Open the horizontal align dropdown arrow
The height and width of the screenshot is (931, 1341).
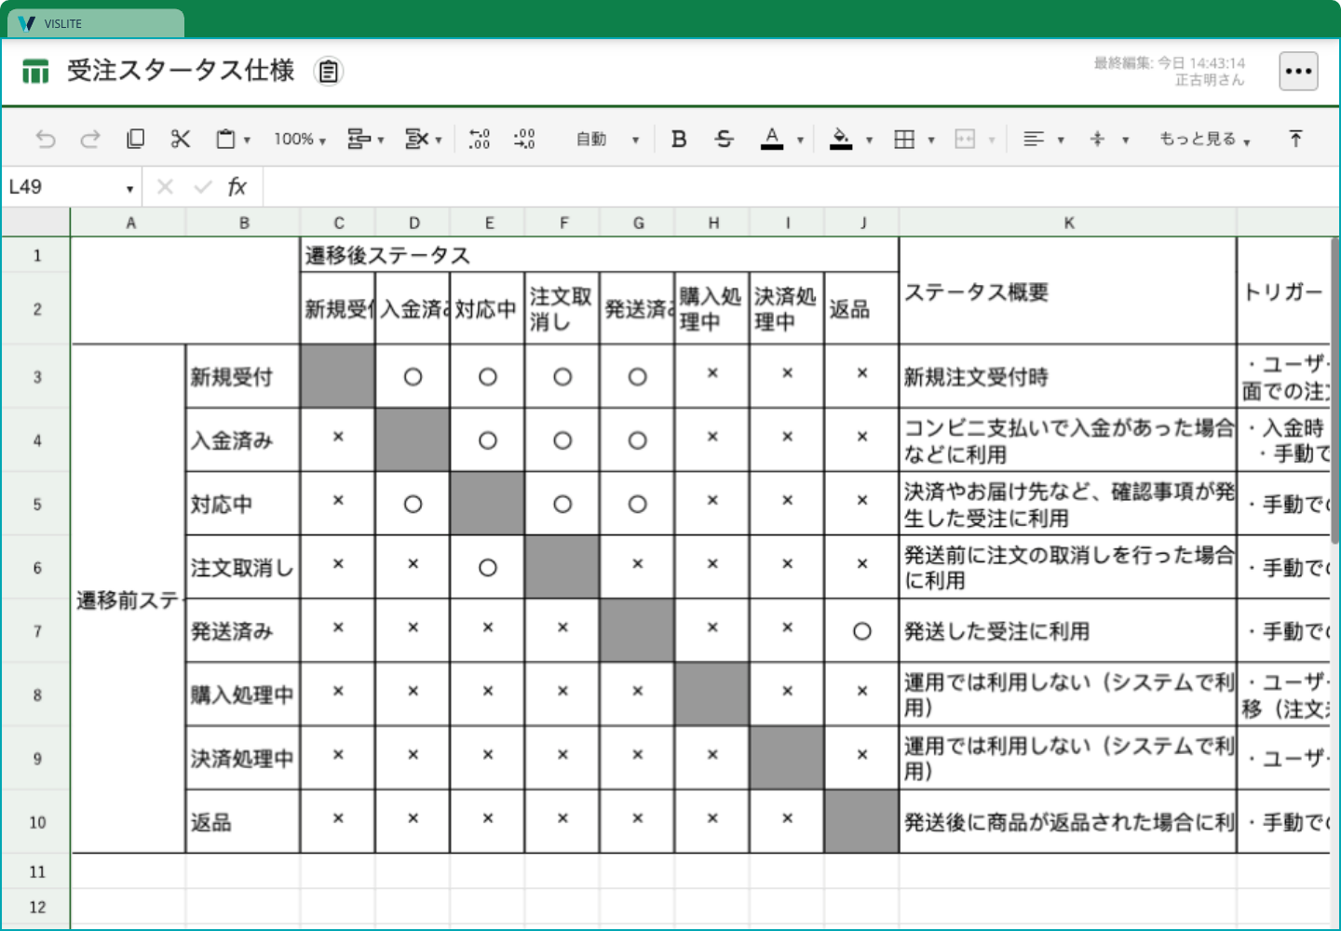1061,141
